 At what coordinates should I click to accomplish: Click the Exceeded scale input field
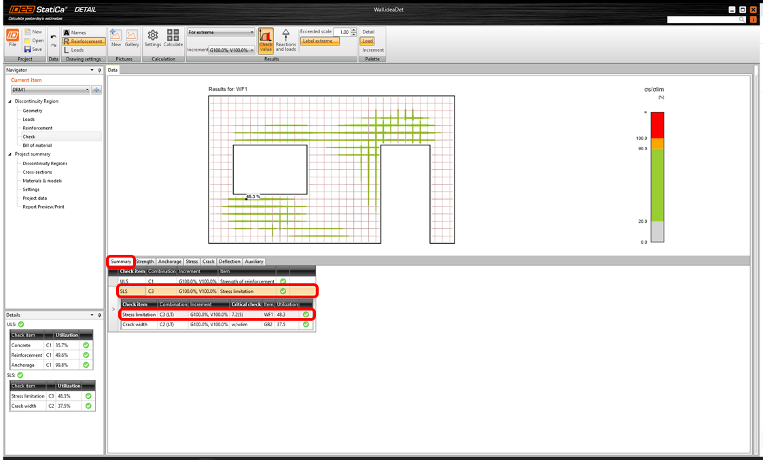(x=342, y=32)
